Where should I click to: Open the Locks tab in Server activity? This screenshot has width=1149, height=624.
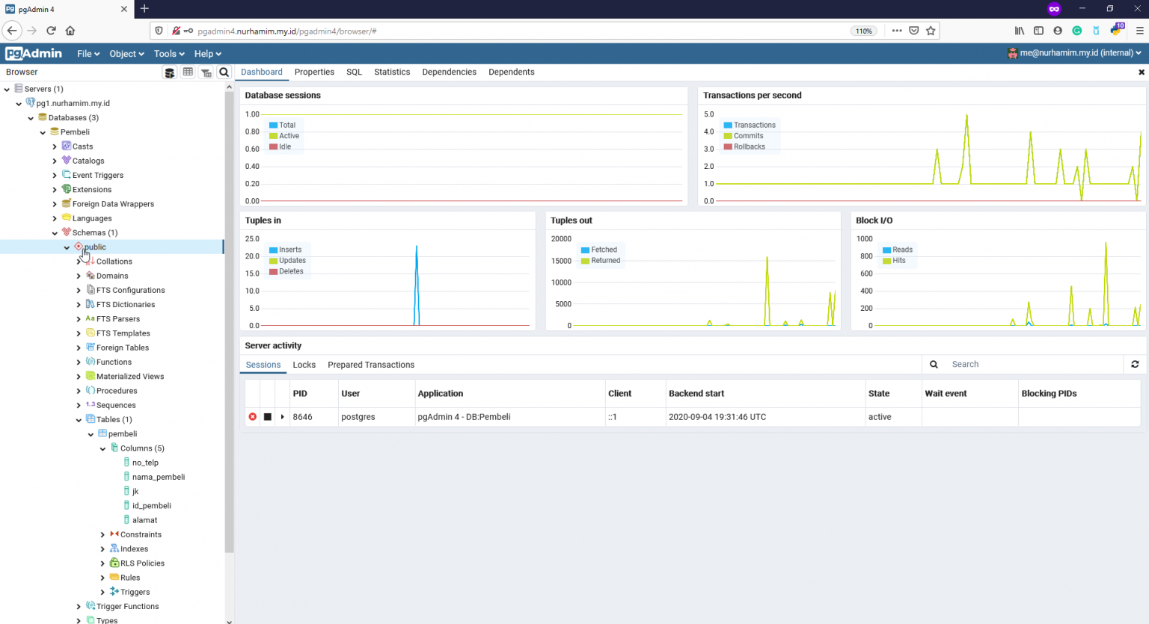304,365
